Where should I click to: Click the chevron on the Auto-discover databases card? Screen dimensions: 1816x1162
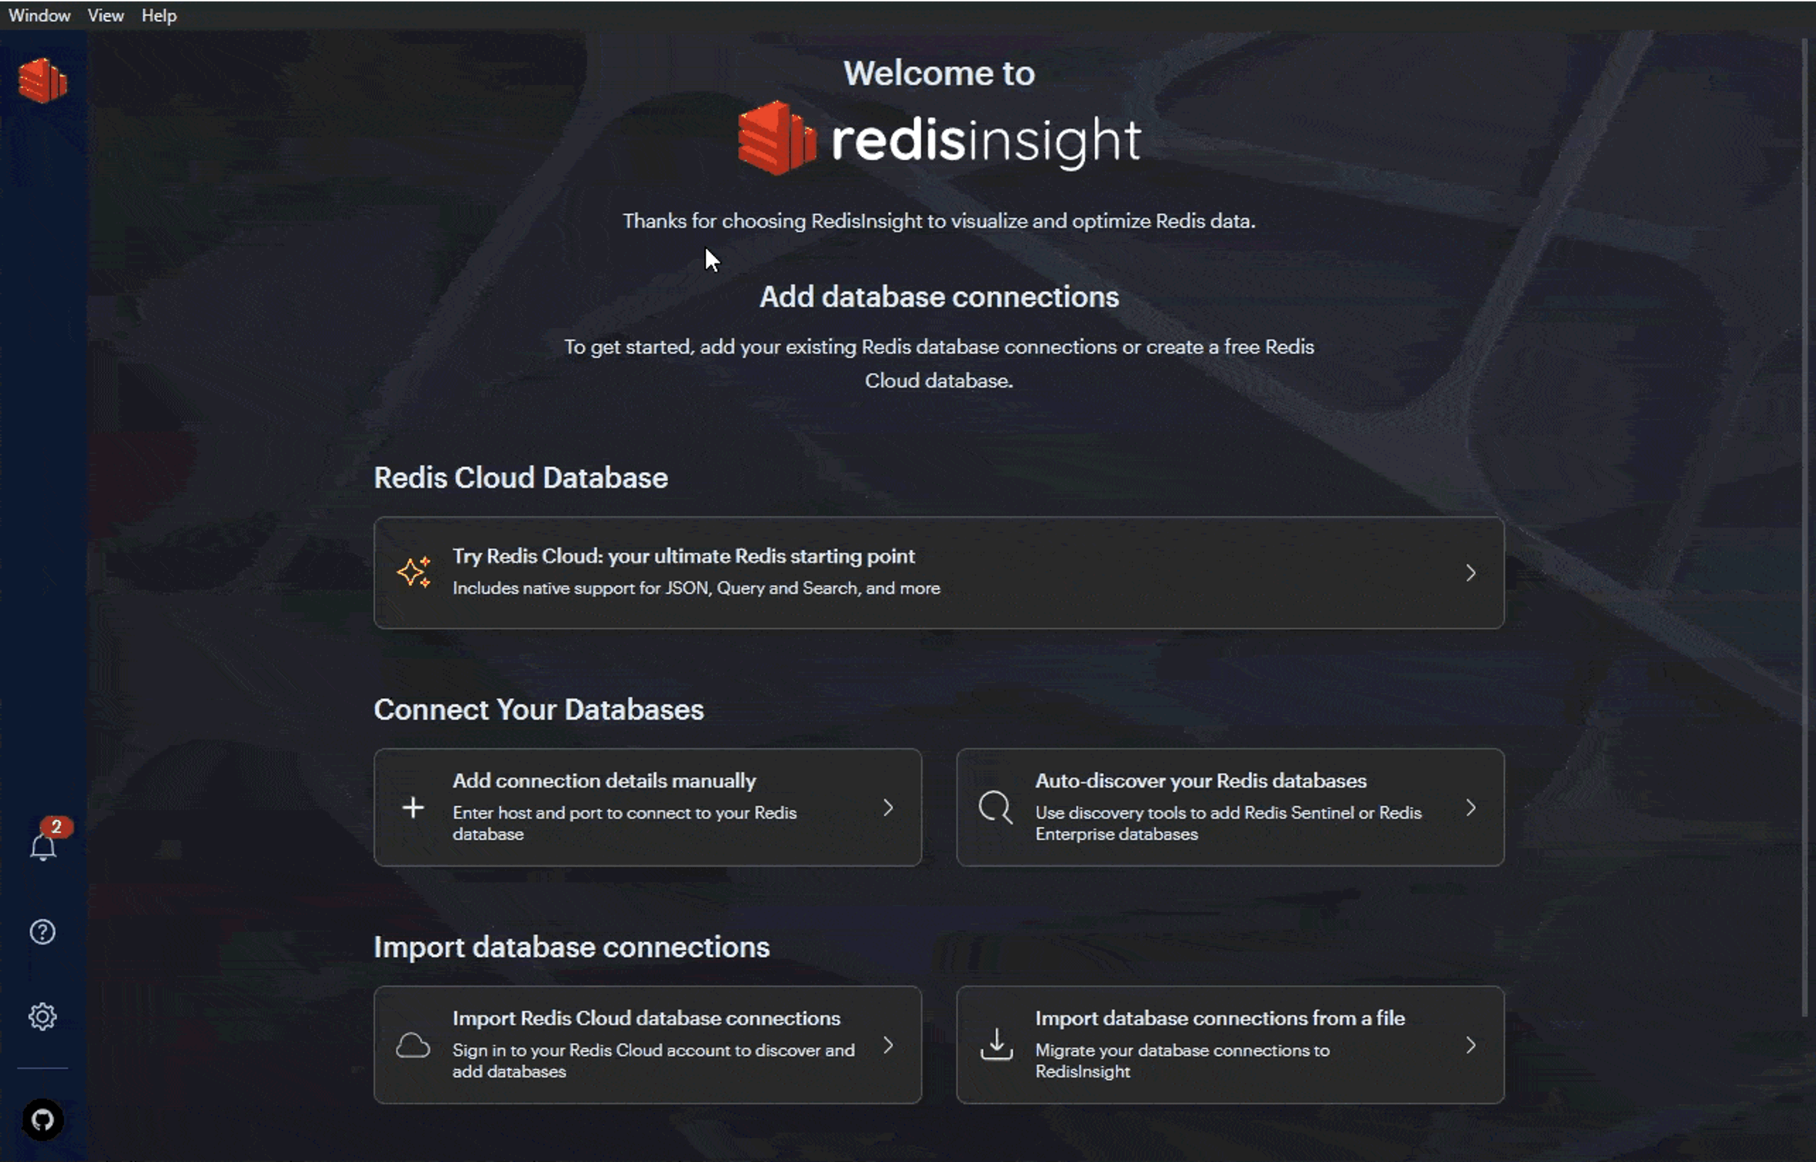1470,807
